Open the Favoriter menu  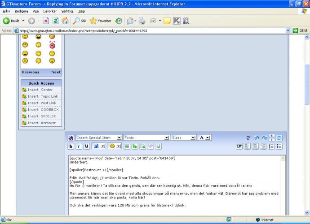(x=50, y=11)
